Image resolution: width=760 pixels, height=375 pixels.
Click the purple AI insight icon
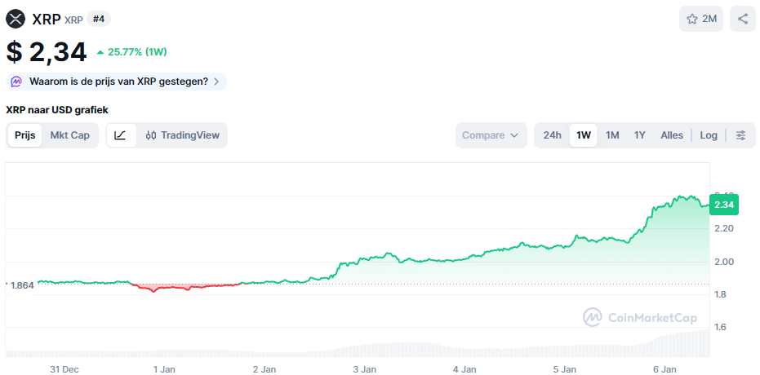tap(16, 82)
